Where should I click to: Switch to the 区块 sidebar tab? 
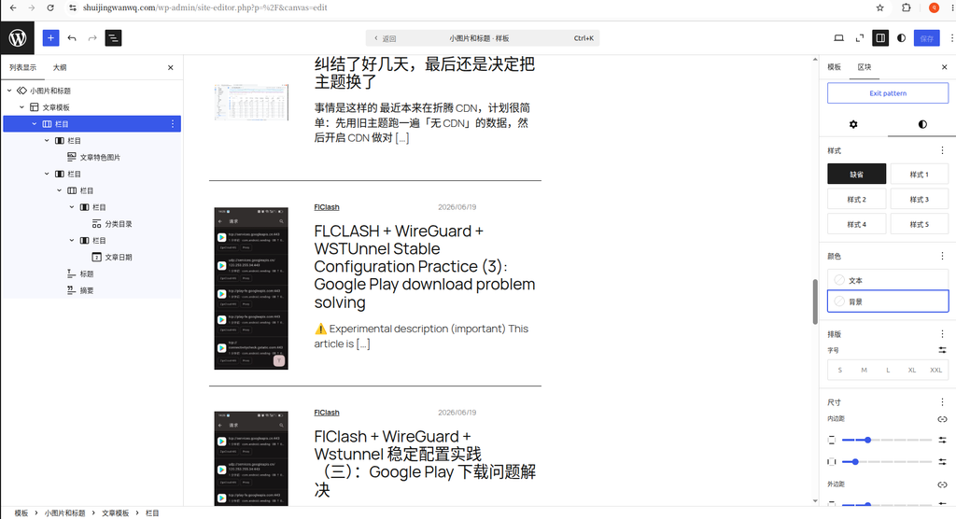click(x=865, y=67)
